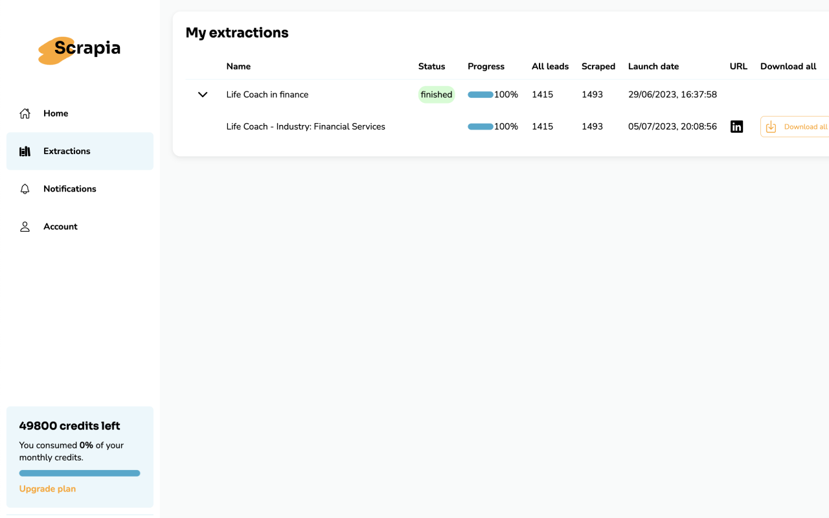Click the monthly credits progress bar
The image size is (829, 518).
point(80,473)
